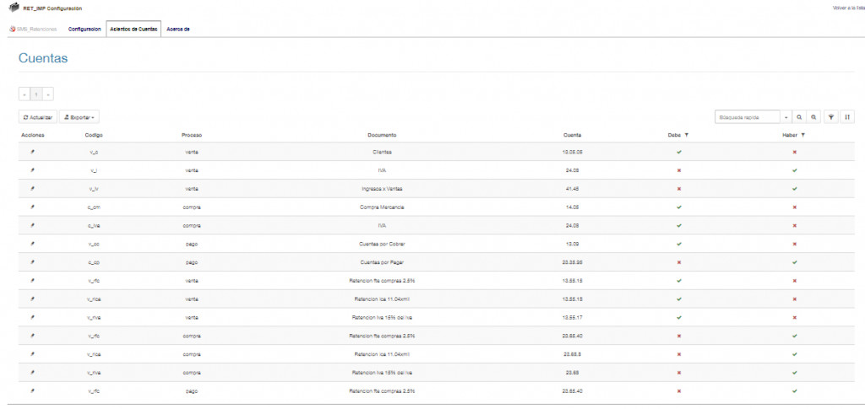Focus the Búsqueda rapida search field

coord(748,117)
